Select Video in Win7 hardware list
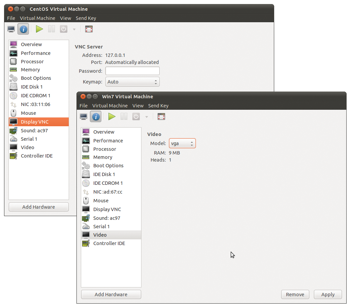The image size is (351, 307). (111, 235)
